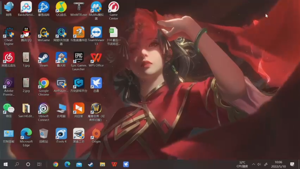Select the 网络 Network icon

[9, 9]
